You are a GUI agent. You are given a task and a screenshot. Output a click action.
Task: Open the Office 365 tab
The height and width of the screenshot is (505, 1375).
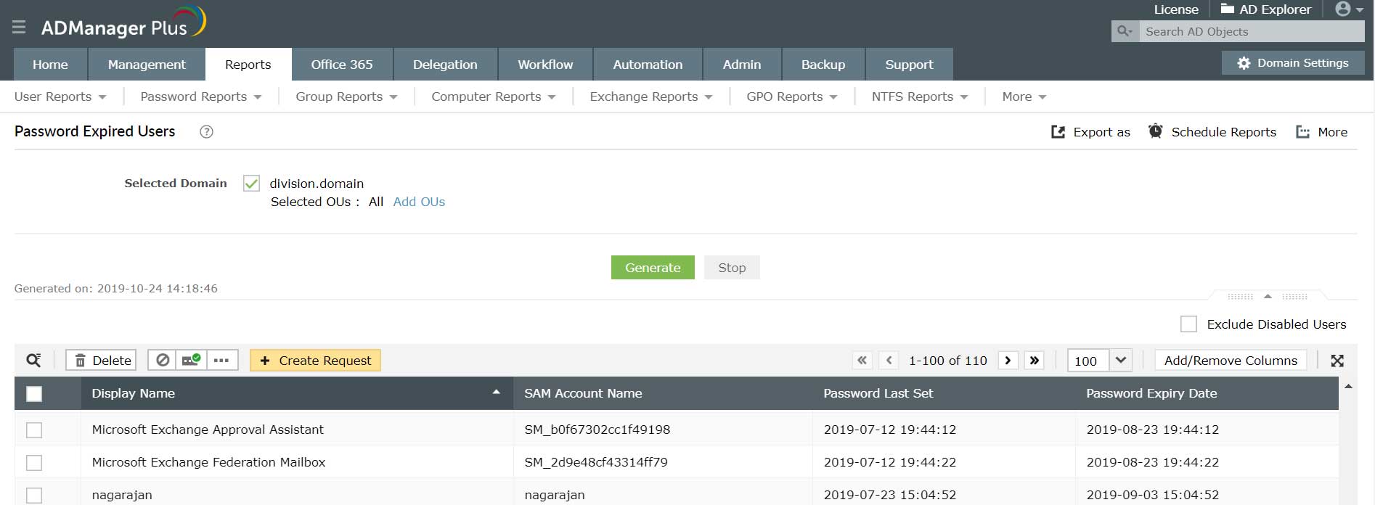pyautogui.click(x=342, y=65)
